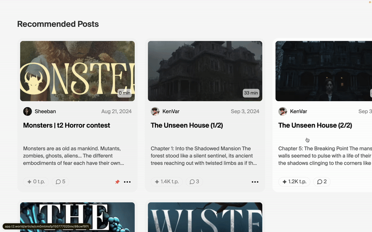The height and width of the screenshot is (232, 372).
Task: Open the blue 'THE' cover thumbnail
Action: pyautogui.click(x=77, y=217)
